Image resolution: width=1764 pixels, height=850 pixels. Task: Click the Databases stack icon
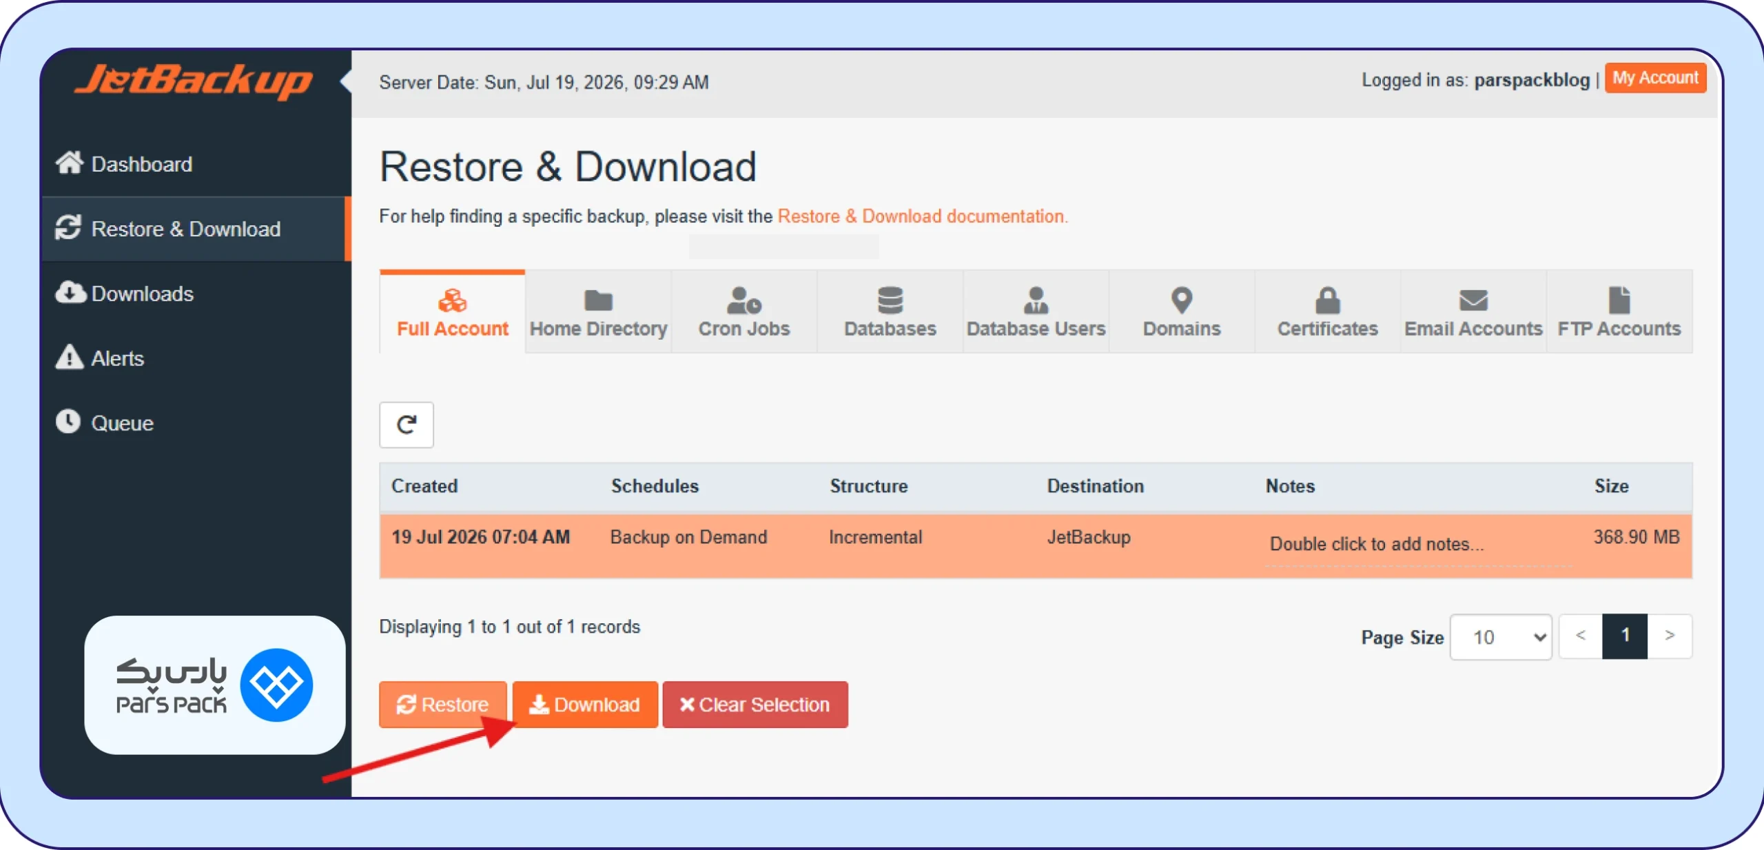[890, 301]
